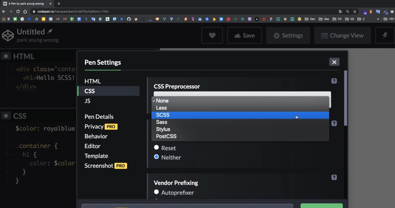395x208 pixels.
Task: Click the browser reload button
Action: click(x=18, y=12)
